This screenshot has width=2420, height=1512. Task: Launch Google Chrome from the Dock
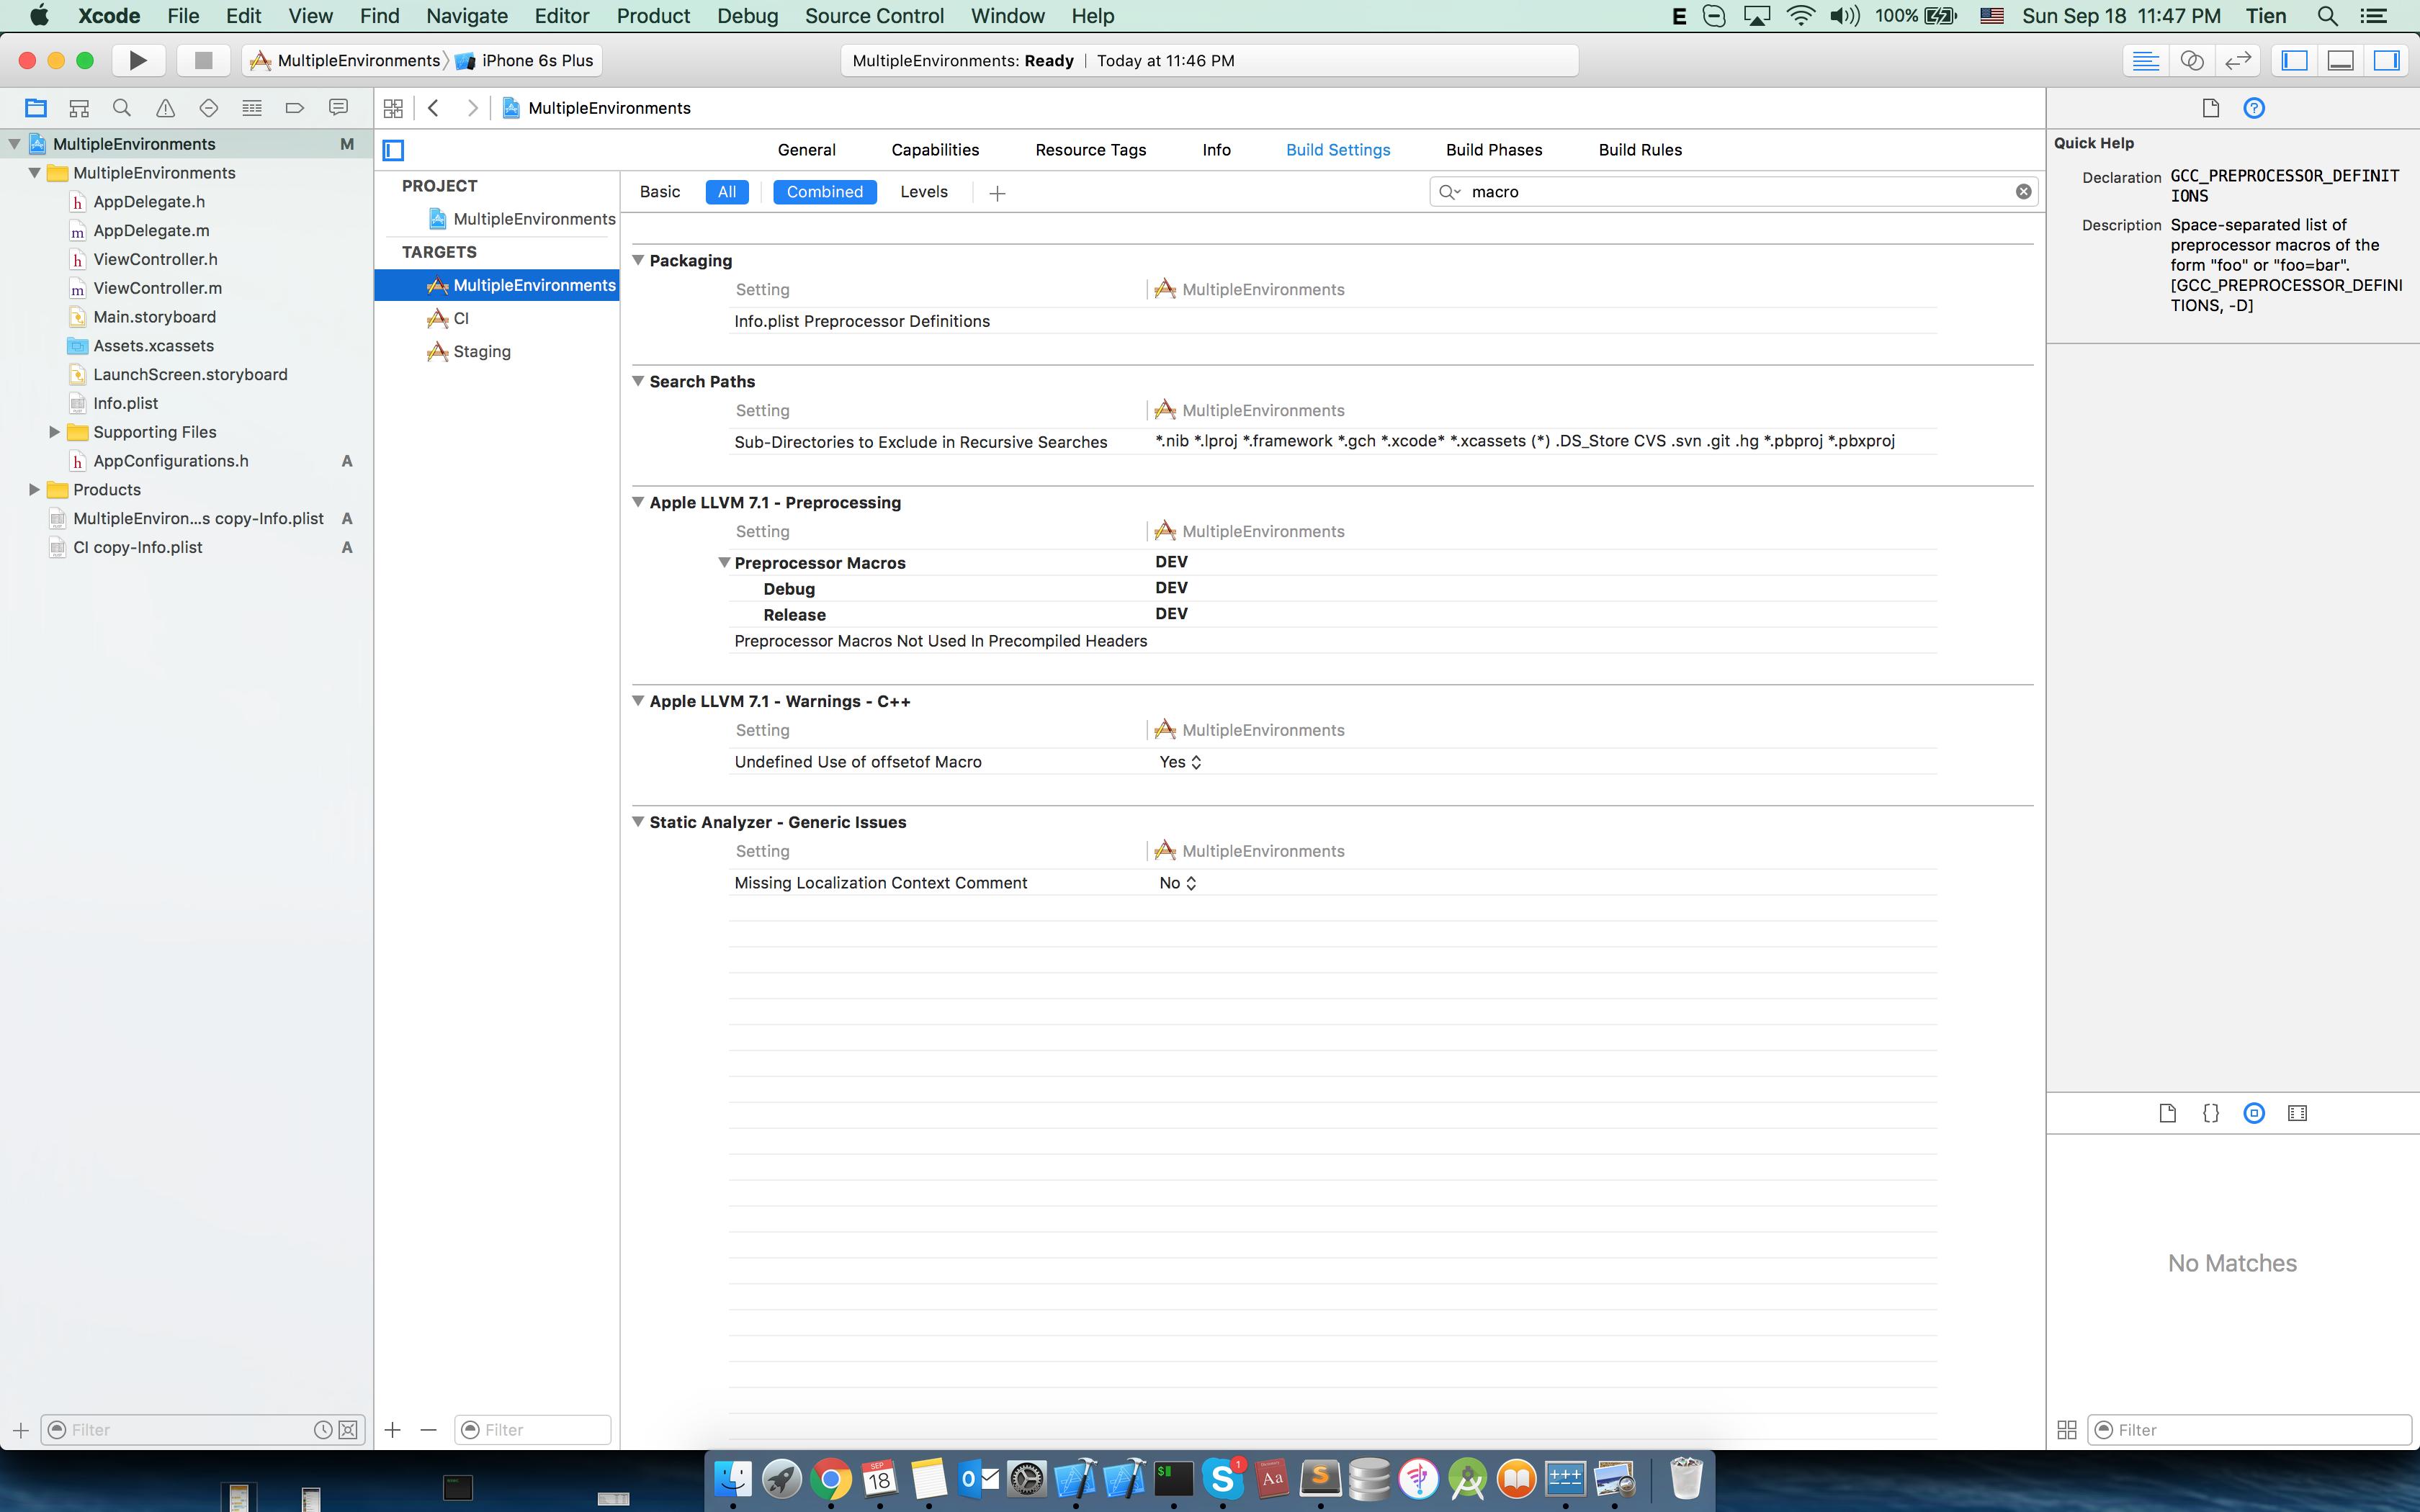(830, 1479)
